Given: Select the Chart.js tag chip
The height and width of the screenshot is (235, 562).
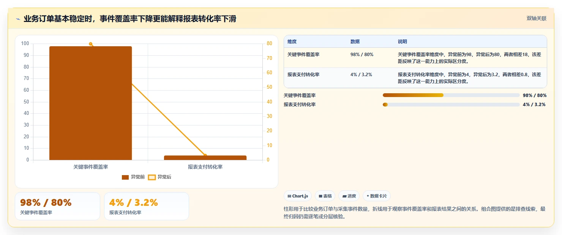Looking at the screenshot, I should 298,196.
